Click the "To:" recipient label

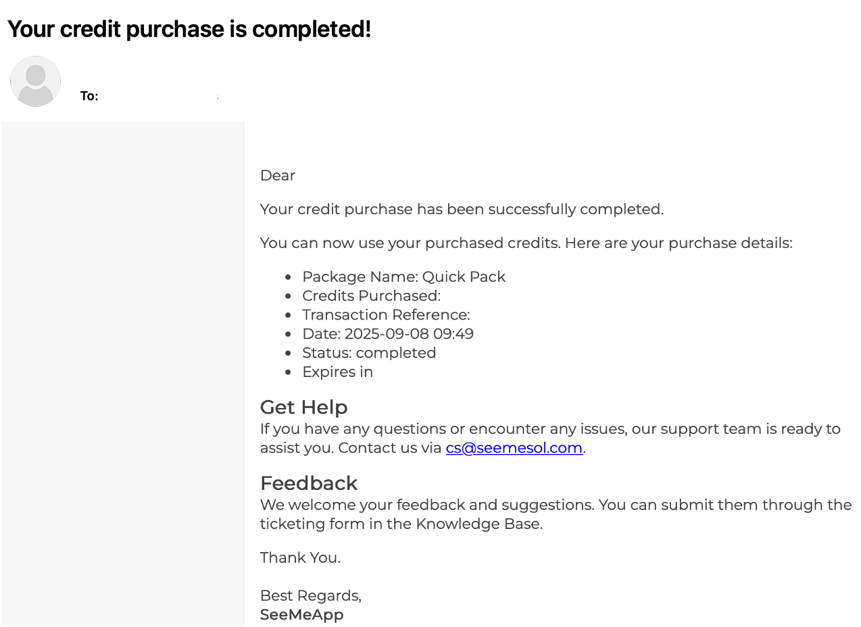[x=89, y=96]
